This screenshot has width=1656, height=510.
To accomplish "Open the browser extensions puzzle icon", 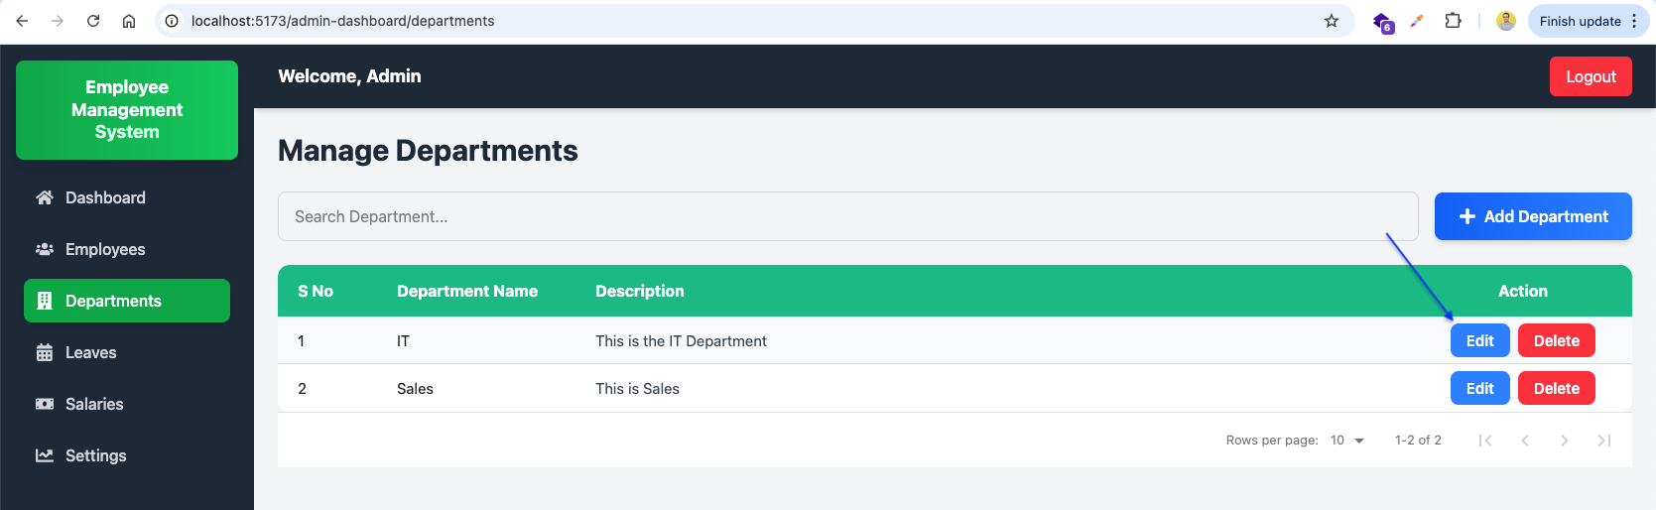I will click(1453, 21).
